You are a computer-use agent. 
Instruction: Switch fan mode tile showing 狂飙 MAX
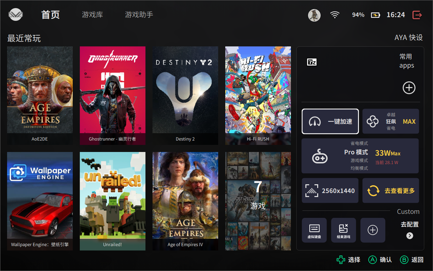tap(391, 121)
